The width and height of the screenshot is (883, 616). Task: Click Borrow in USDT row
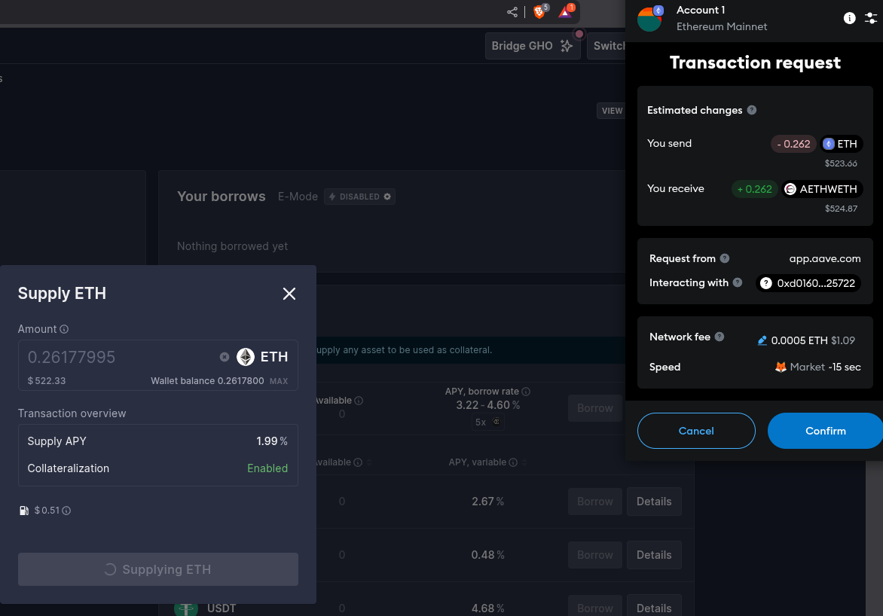594,608
